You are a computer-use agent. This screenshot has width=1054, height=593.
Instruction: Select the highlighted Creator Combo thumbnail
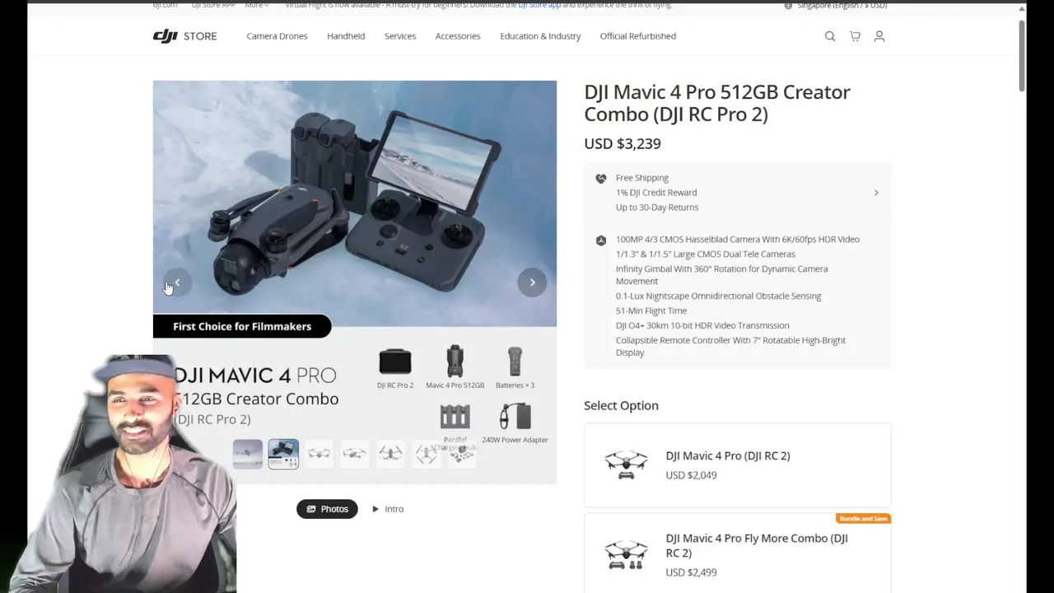tap(283, 454)
